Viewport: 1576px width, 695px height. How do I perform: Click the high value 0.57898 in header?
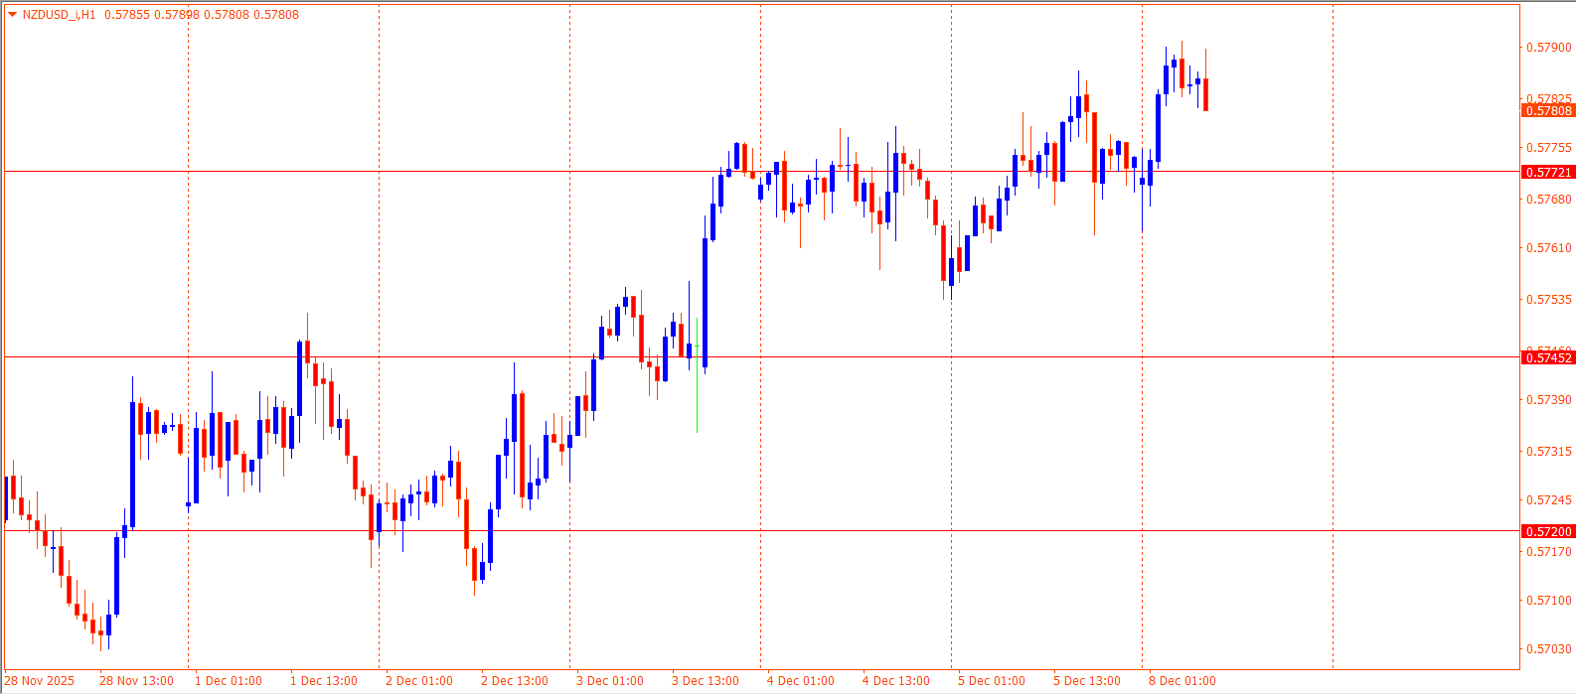pos(176,15)
